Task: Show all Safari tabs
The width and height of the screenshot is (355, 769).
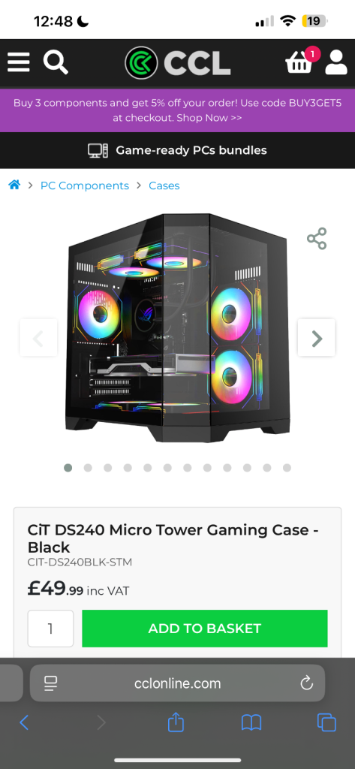Action: coord(326,722)
